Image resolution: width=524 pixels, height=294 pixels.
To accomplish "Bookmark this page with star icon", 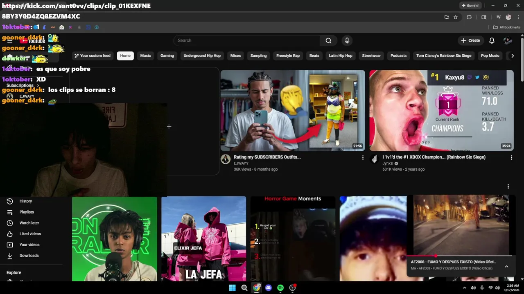I will (455, 17).
